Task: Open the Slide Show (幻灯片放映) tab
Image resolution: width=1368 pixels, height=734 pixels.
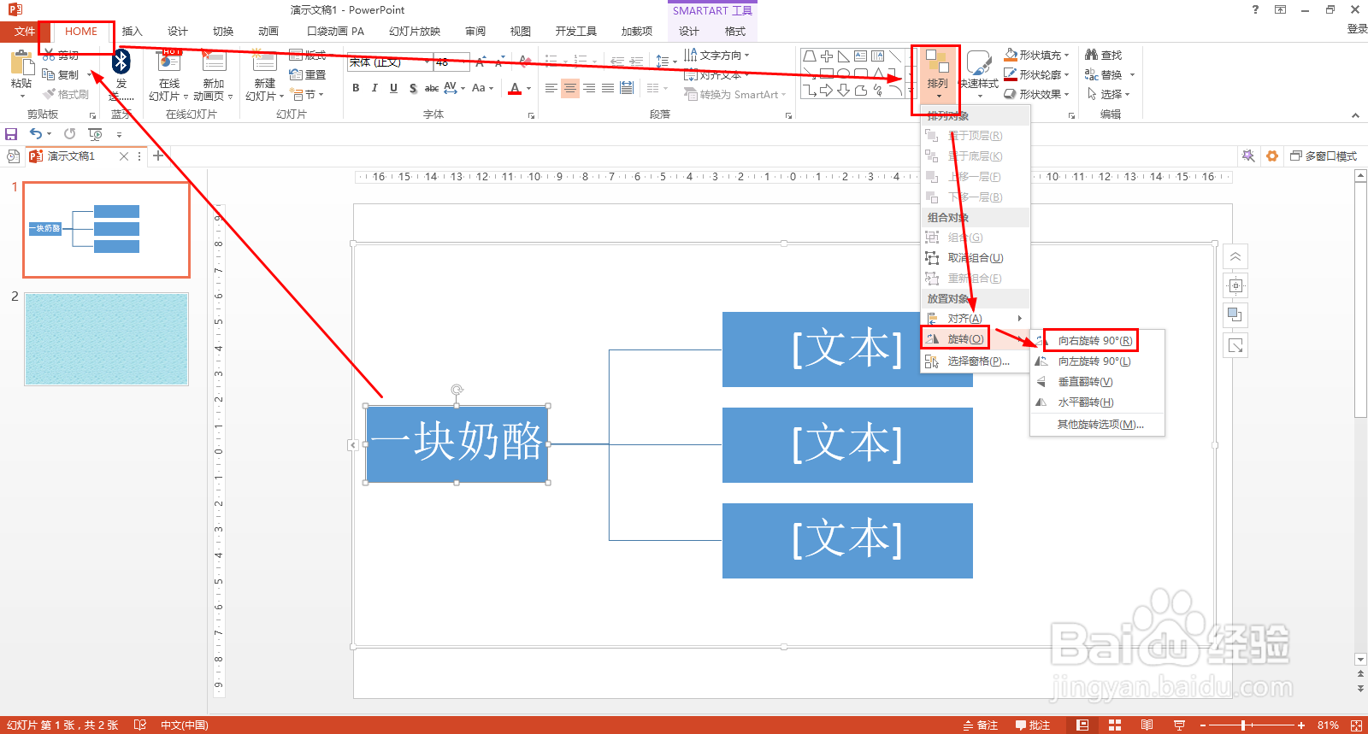Action: 415,32
